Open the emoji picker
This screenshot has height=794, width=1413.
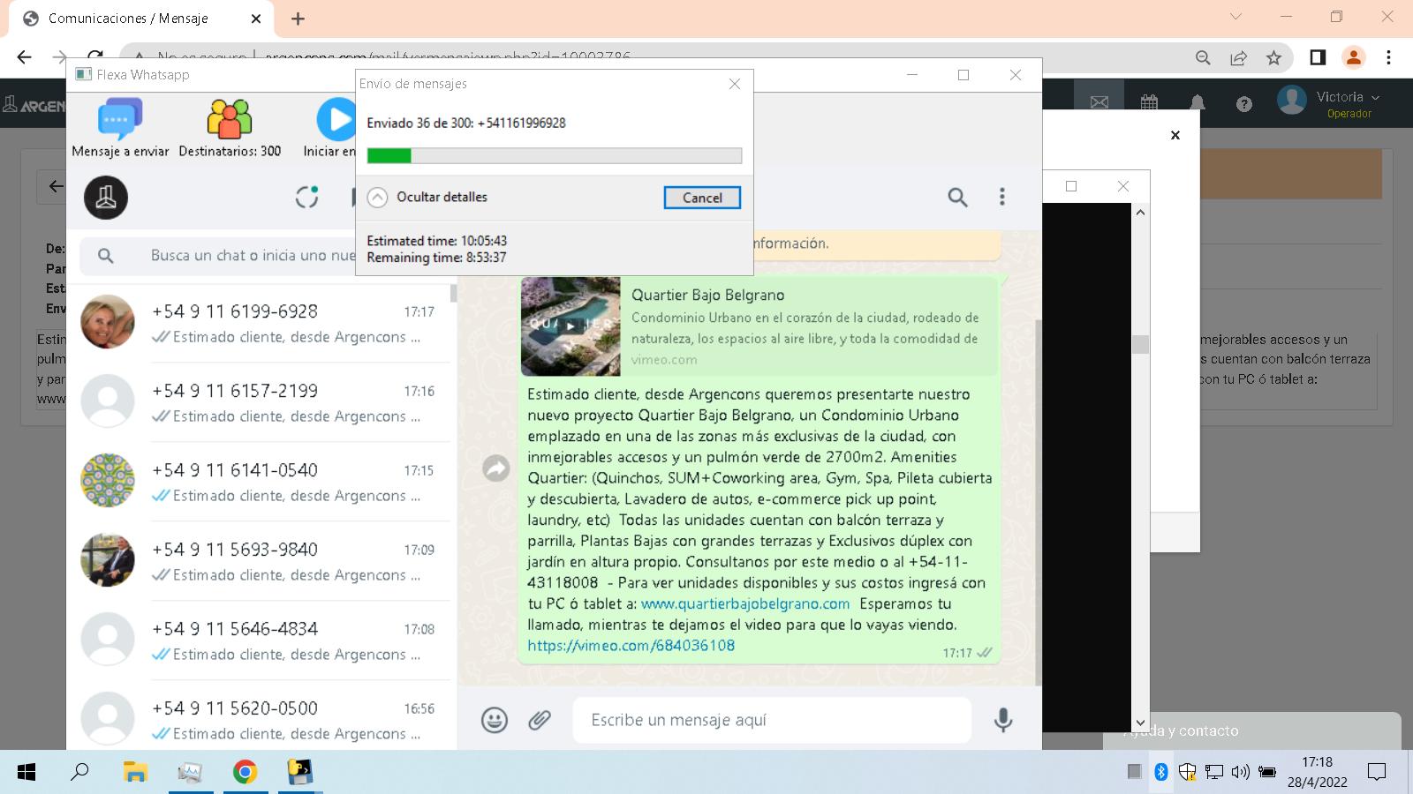(495, 720)
